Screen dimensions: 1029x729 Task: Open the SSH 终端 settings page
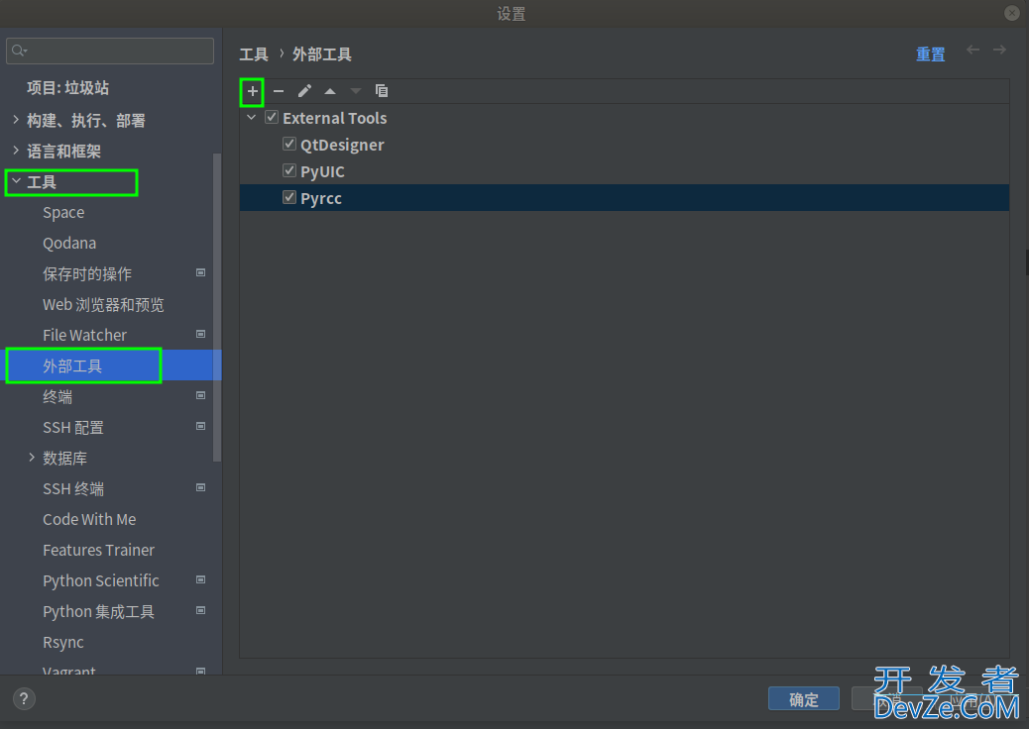[73, 489]
